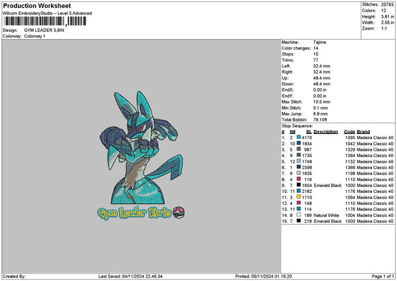The width and height of the screenshot is (397, 281).
Task: Click the 'Production Worksheet' title
Action: pos(37,6)
